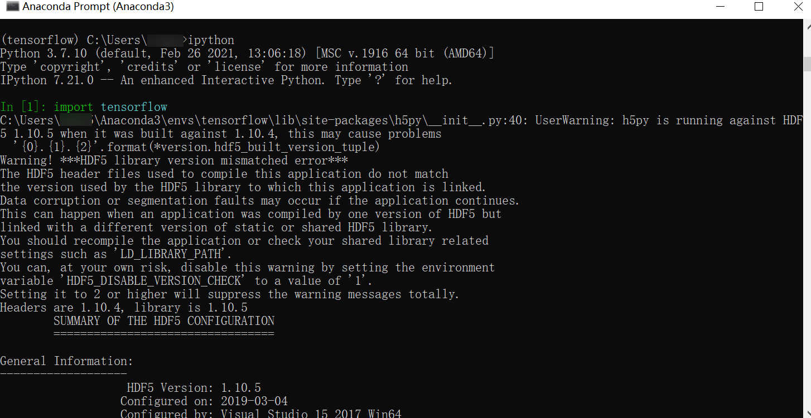Click the 'Configured on: 2019-03-04' text
The image size is (811, 418).
204,401
